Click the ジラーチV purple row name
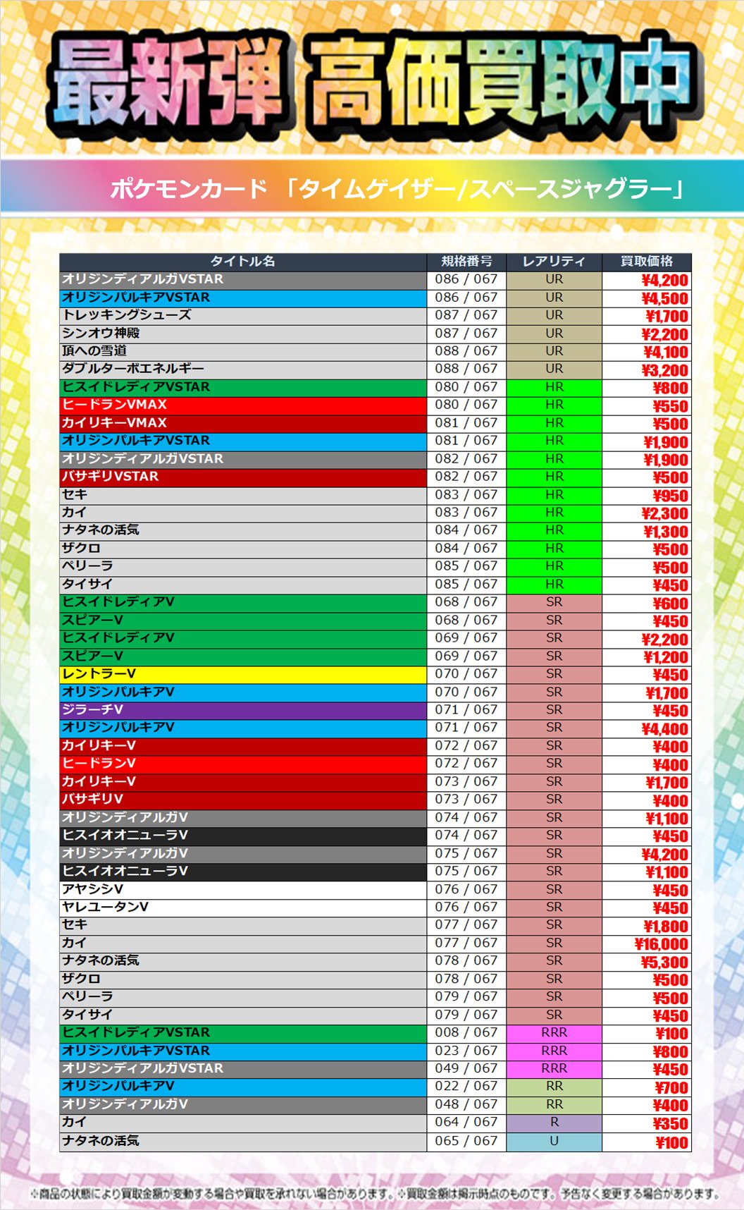The width and height of the screenshot is (744, 1210). [x=243, y=709]
